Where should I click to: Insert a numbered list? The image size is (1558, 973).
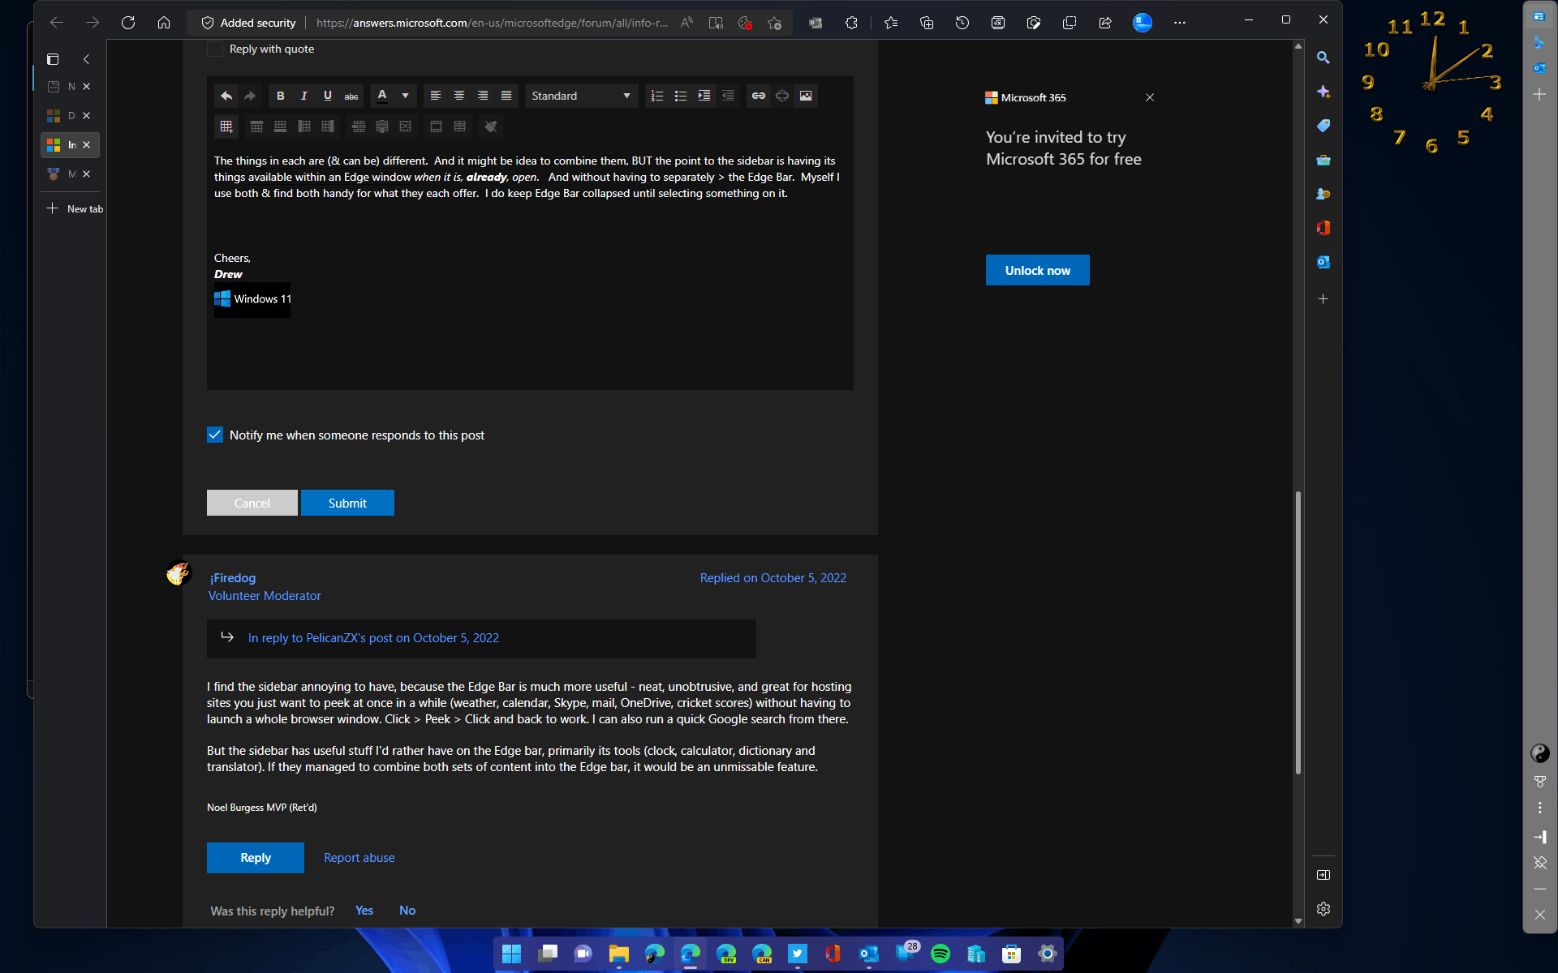657,96
